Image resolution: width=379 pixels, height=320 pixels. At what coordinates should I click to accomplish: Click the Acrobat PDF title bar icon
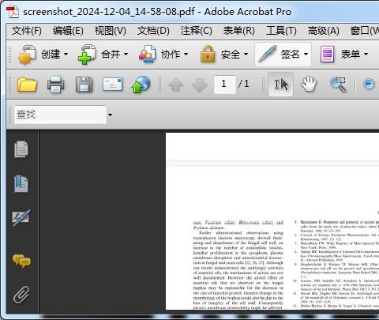[13, 12]
